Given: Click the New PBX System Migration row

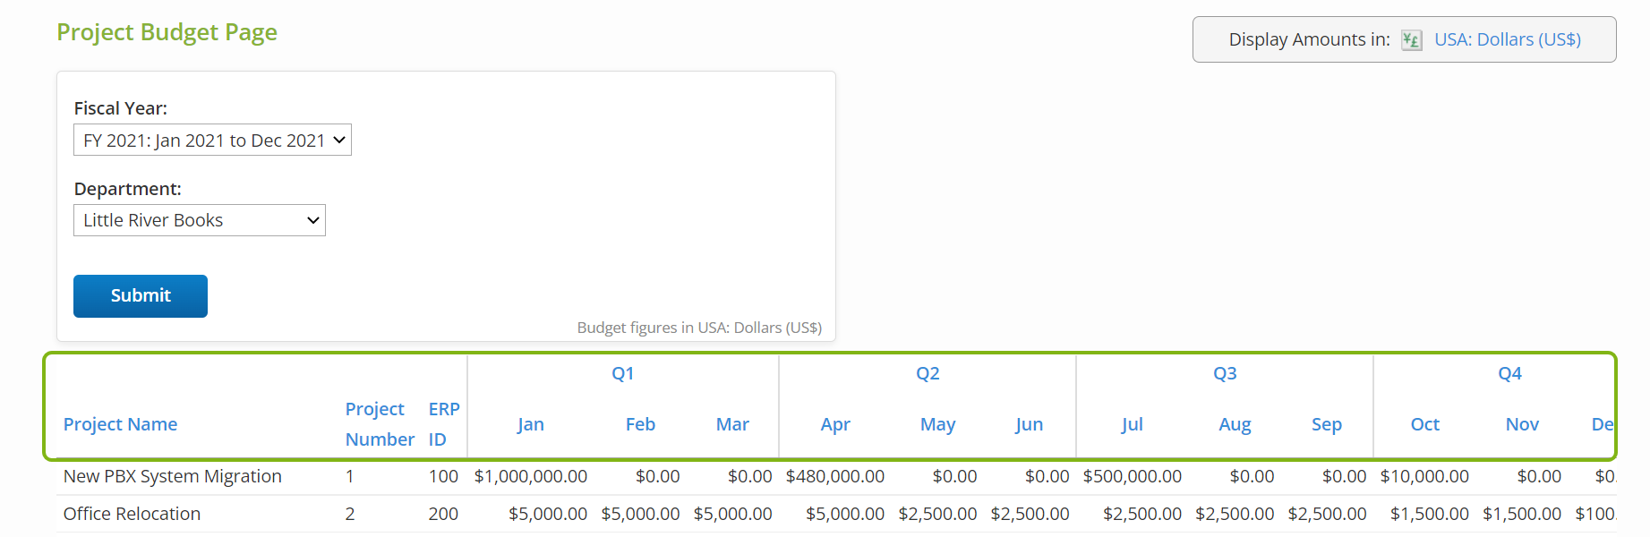Looking at the screenshot, I should [173, 477].
